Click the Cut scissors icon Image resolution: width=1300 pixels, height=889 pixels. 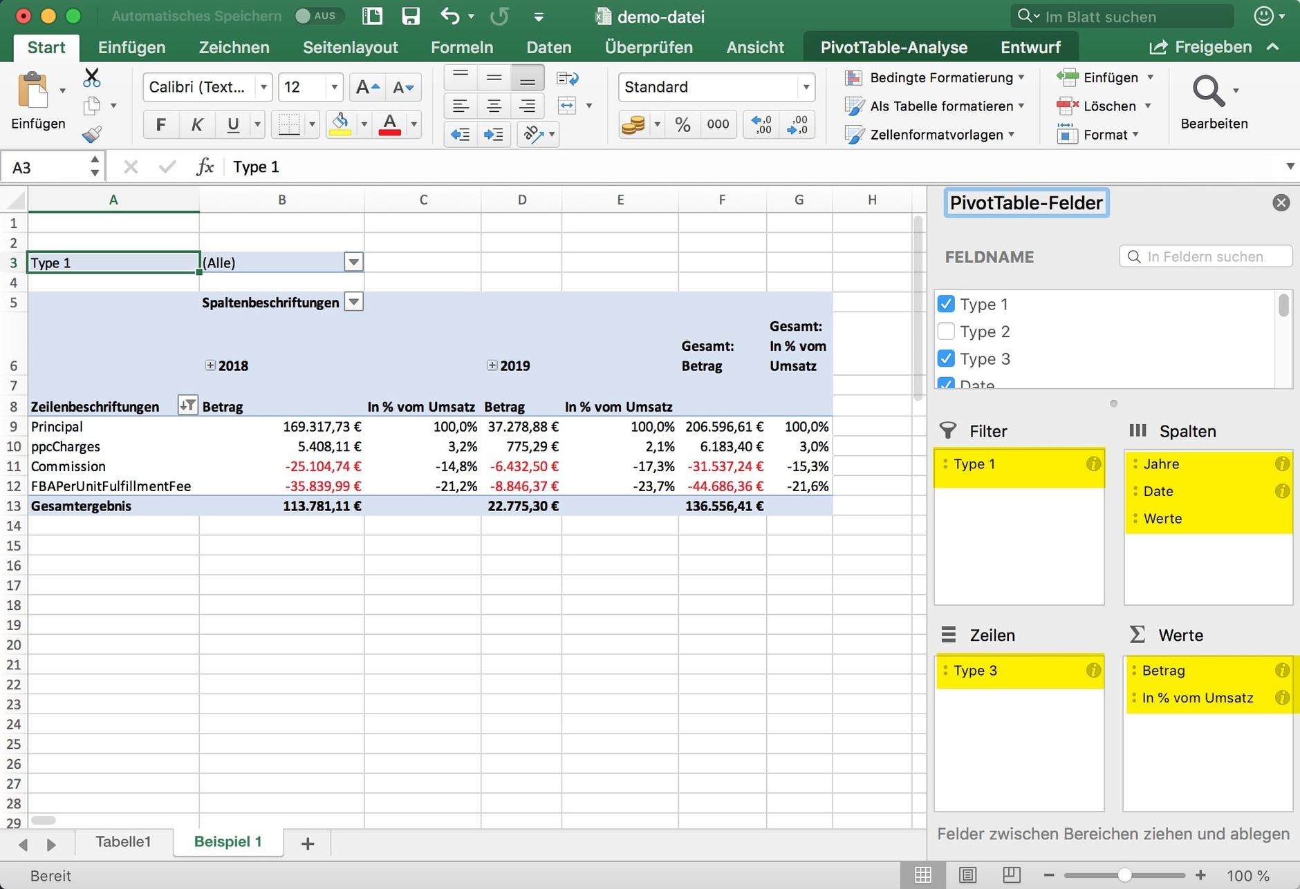[x=91, y=77]
